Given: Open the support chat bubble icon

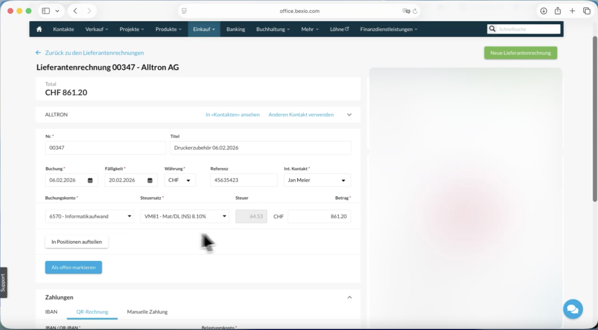Looking at the screenshot, I should (573, 309).
